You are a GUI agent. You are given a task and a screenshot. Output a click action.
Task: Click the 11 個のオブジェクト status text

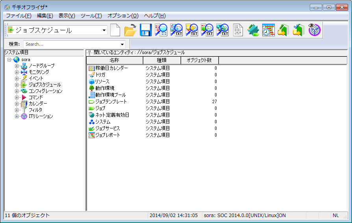click(x=27, y=216)
